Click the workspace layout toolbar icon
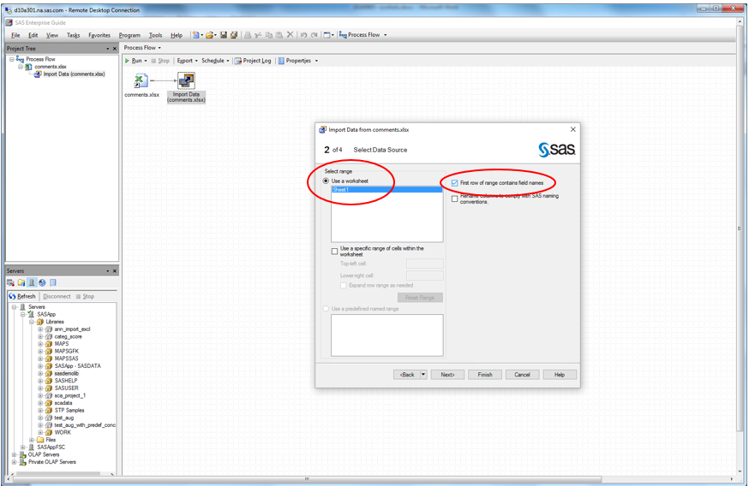The image size is (749, 486). [x=327, y=35]
